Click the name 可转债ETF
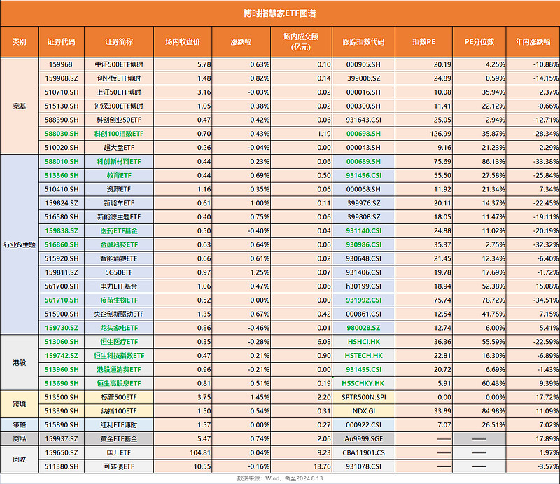This screenshot has height=484, width=560. [x=119, y=466]
